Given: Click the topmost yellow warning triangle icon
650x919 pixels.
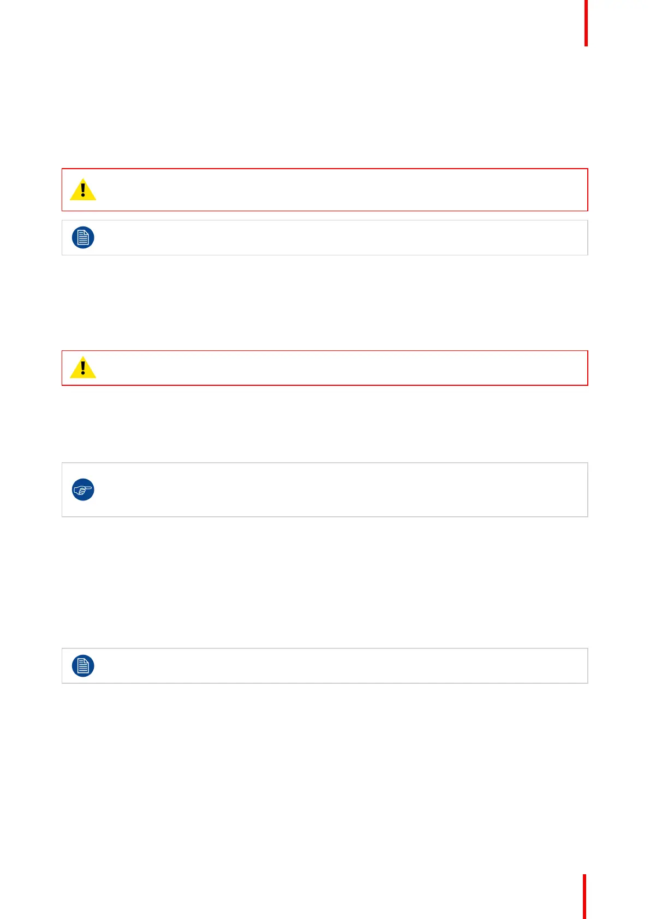Looking at the screenshot, I should 83,189.
